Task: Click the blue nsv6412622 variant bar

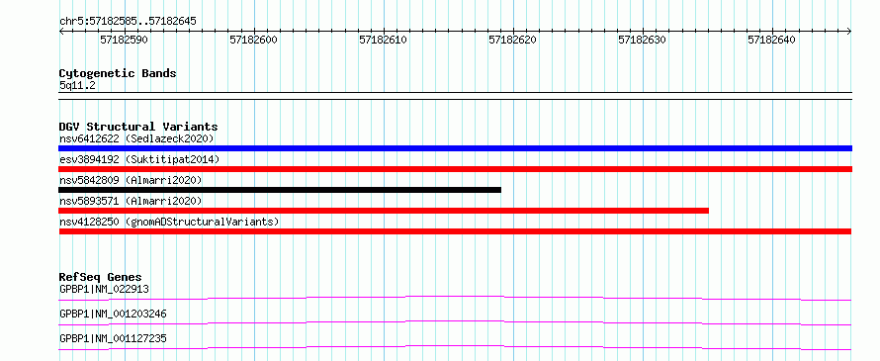Action: tap(455, 148)
